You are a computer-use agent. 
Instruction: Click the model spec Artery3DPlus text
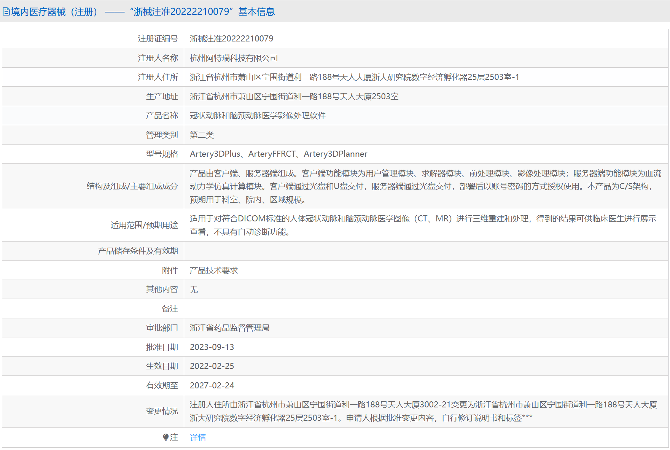pos(215,154)
